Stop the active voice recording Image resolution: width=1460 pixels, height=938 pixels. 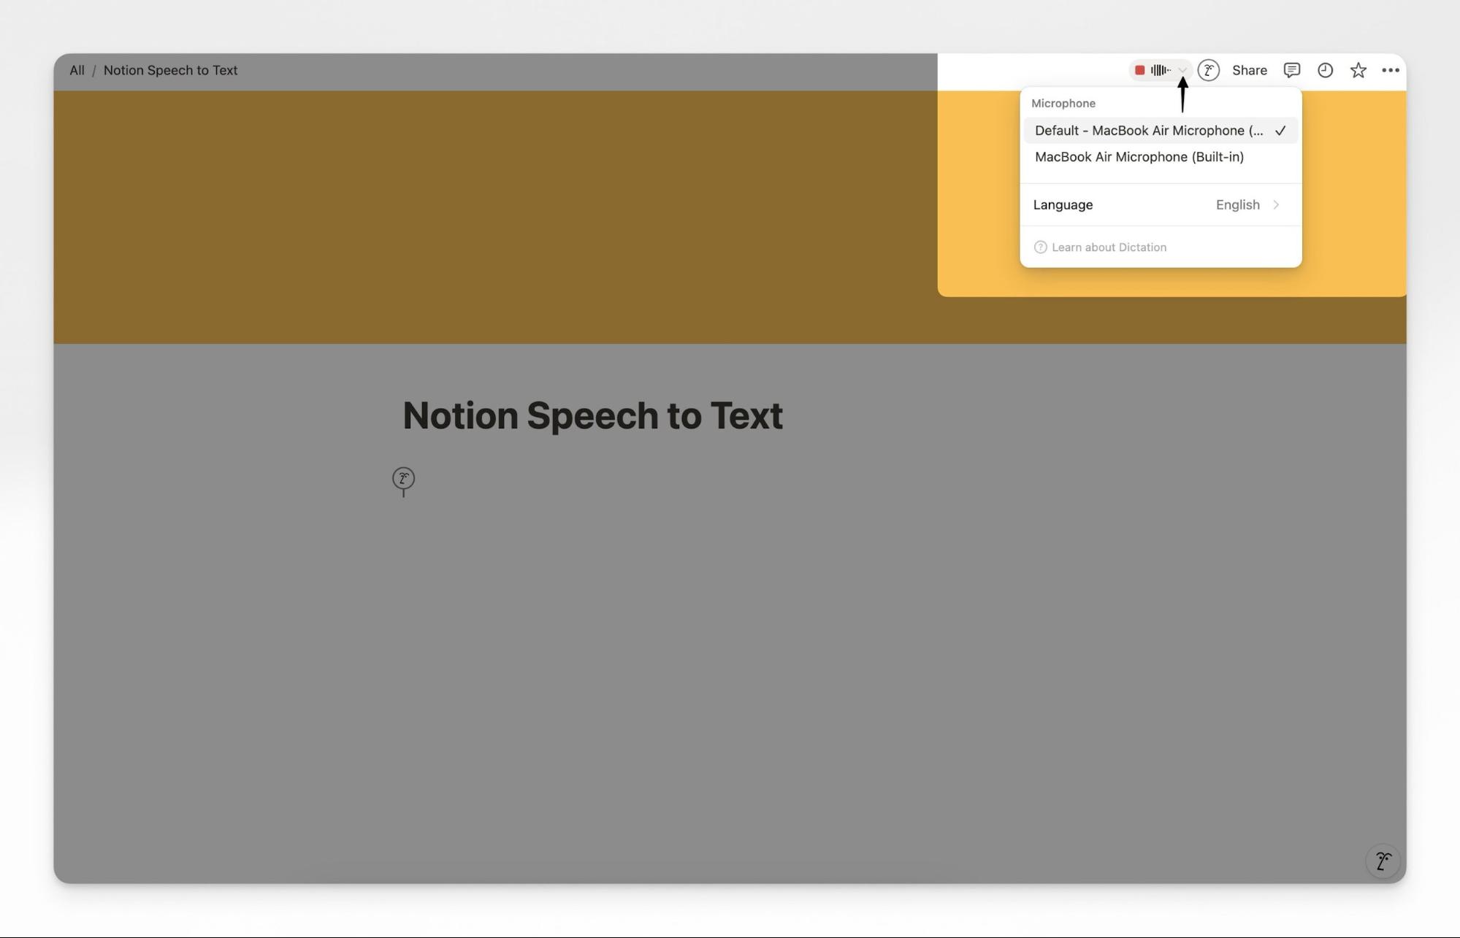1140,69
